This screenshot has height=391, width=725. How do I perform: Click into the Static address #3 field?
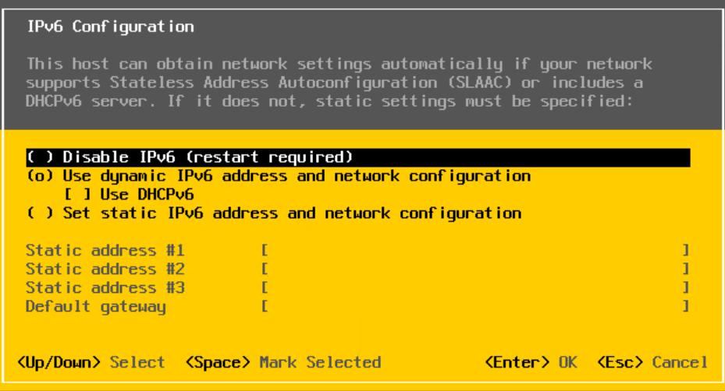coord(474,288)
